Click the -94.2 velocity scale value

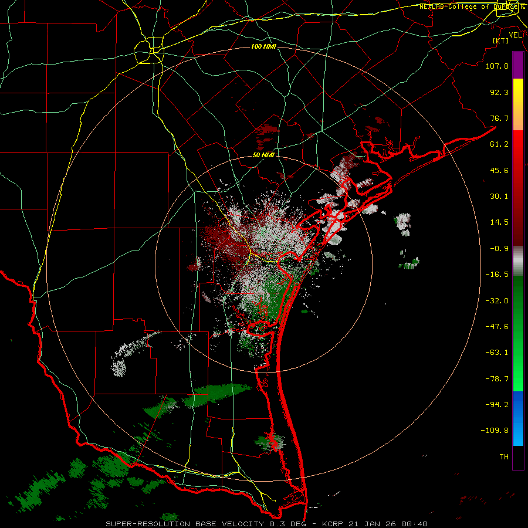497,405
